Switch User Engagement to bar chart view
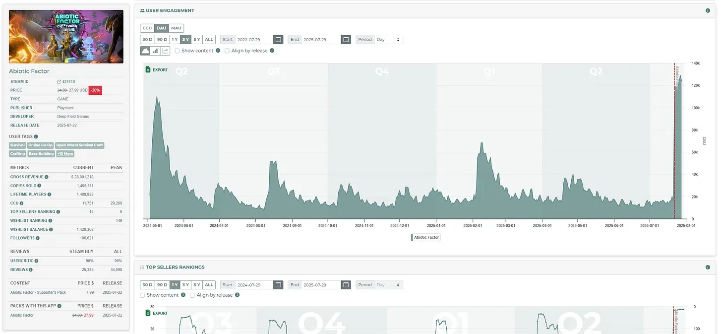Screen dimensions: 722x334 [x=155, y=51]
